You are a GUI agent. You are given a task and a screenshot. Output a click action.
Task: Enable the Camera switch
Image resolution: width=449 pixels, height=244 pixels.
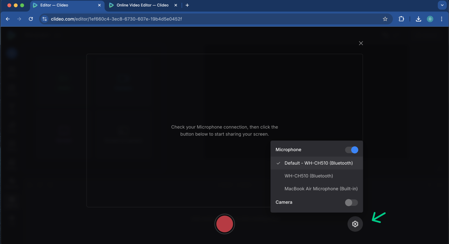352,202
